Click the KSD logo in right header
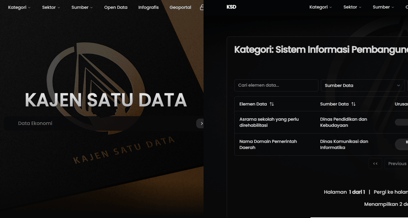This screenshot has width=408, height=218. (231, 7)
